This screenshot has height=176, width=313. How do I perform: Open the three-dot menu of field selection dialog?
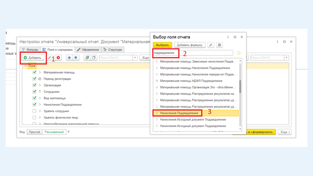click(228, 37)
